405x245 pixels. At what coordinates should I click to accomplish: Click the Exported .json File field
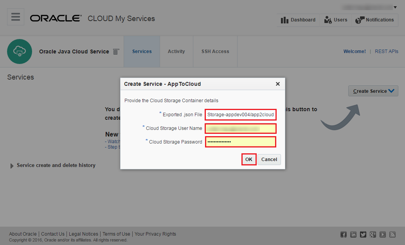point(241,115)
